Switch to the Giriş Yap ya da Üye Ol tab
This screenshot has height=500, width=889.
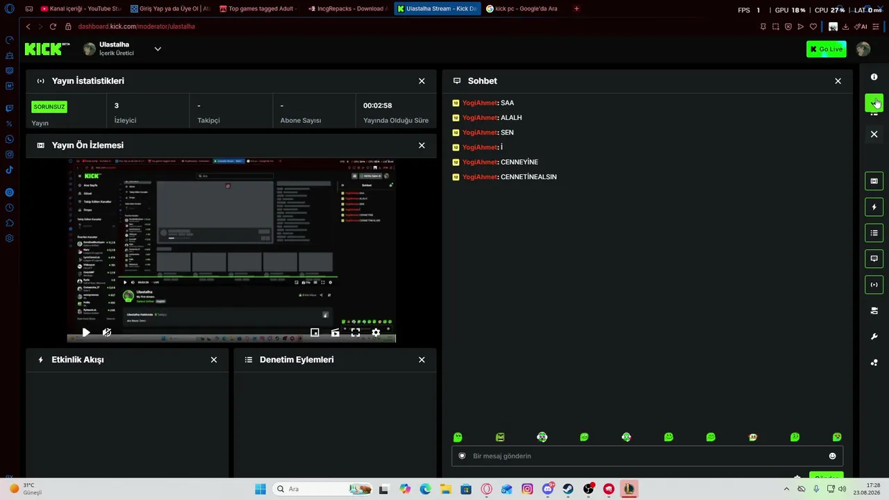170,9
